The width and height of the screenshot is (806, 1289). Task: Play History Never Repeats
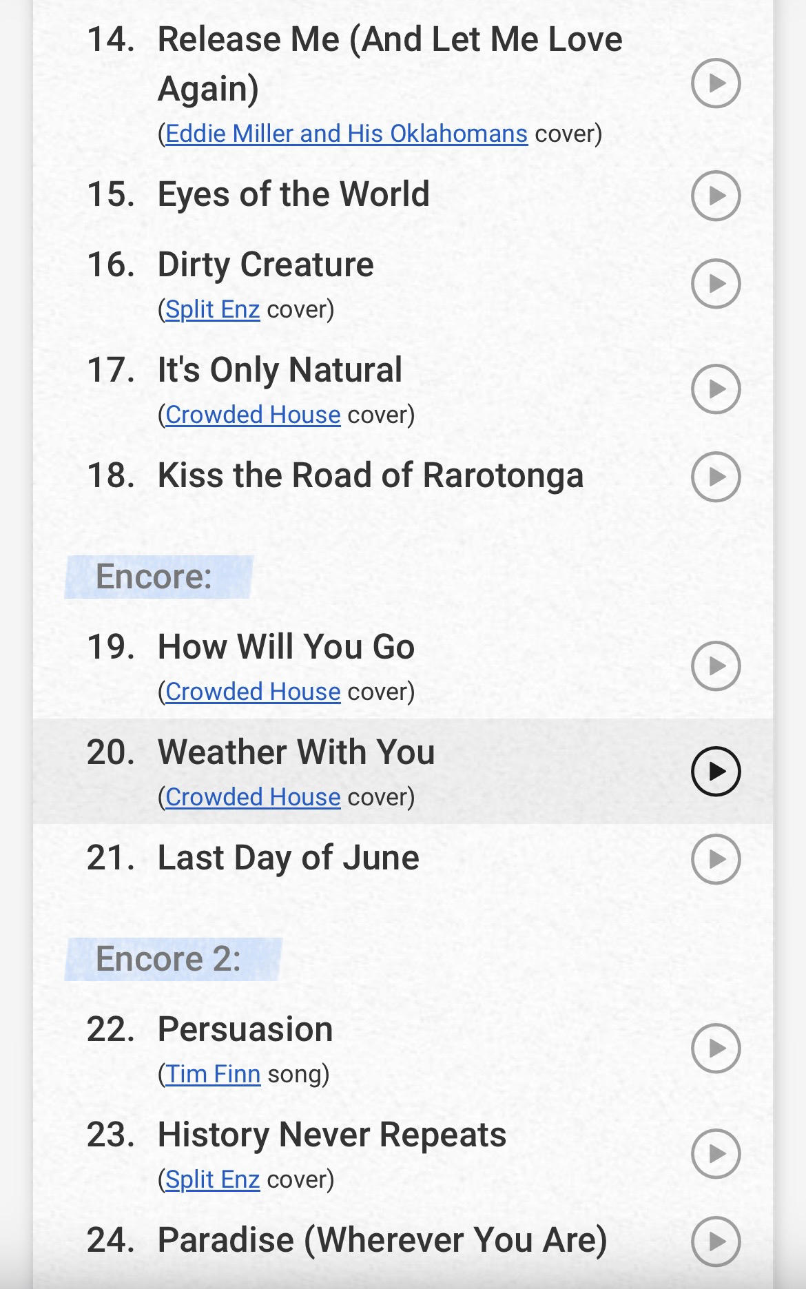click(716, 1153)
